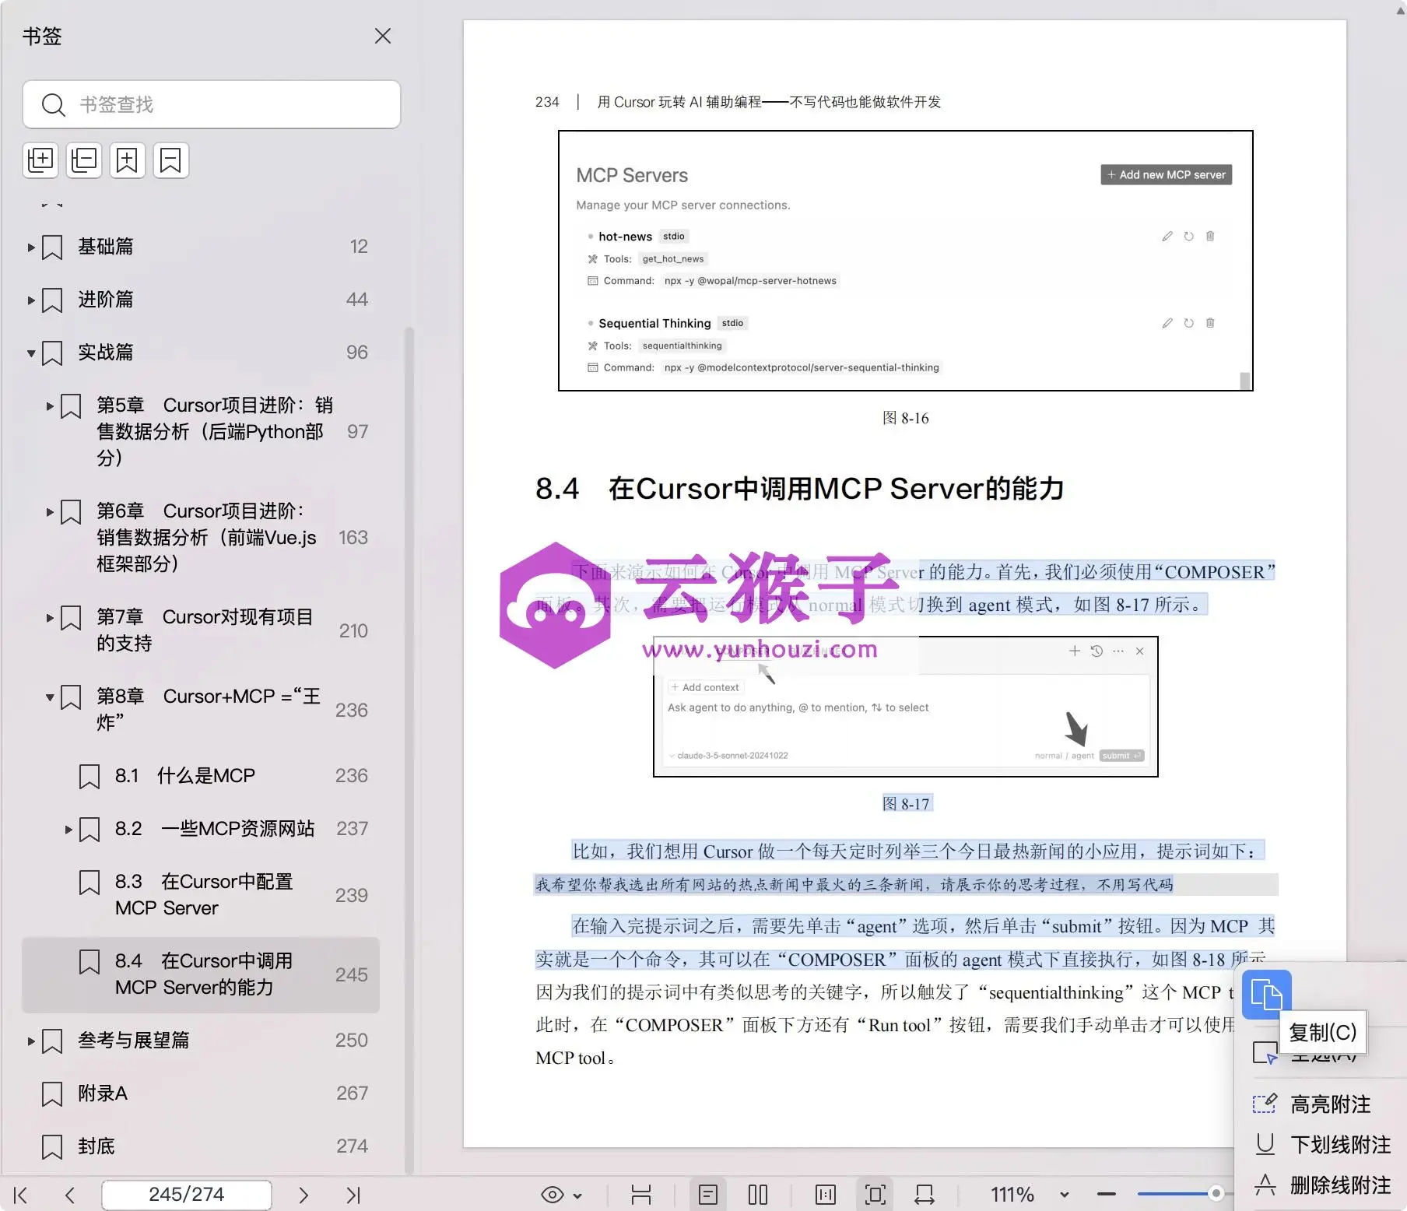Open the 封底 bookmark

coord(201,1146)
